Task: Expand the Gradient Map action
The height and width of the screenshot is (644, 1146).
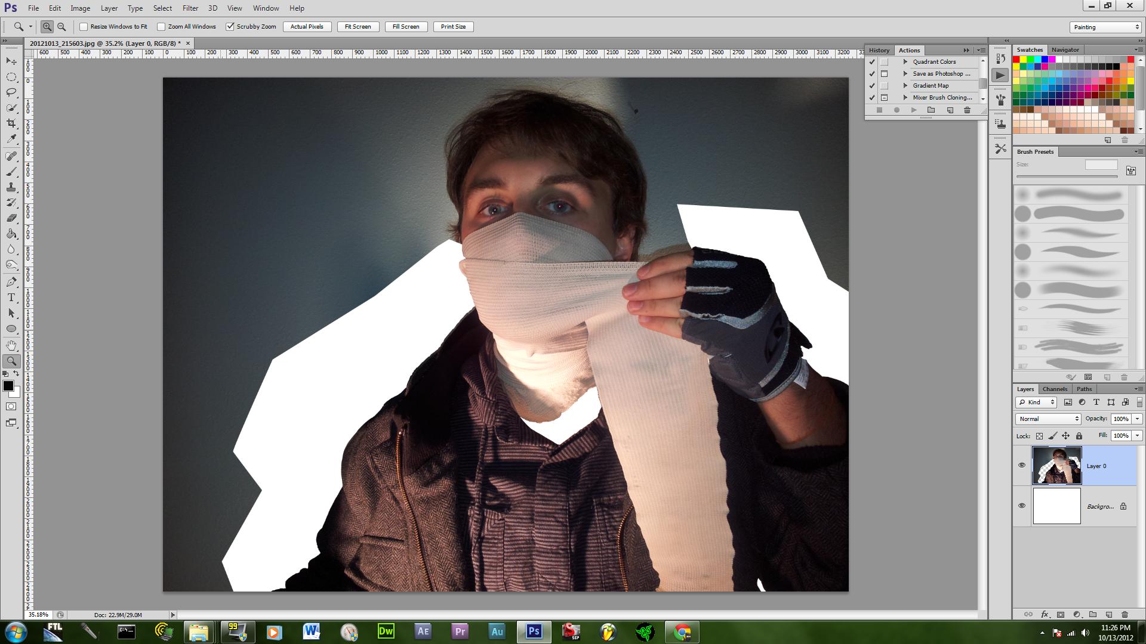Action: point(905,86)
